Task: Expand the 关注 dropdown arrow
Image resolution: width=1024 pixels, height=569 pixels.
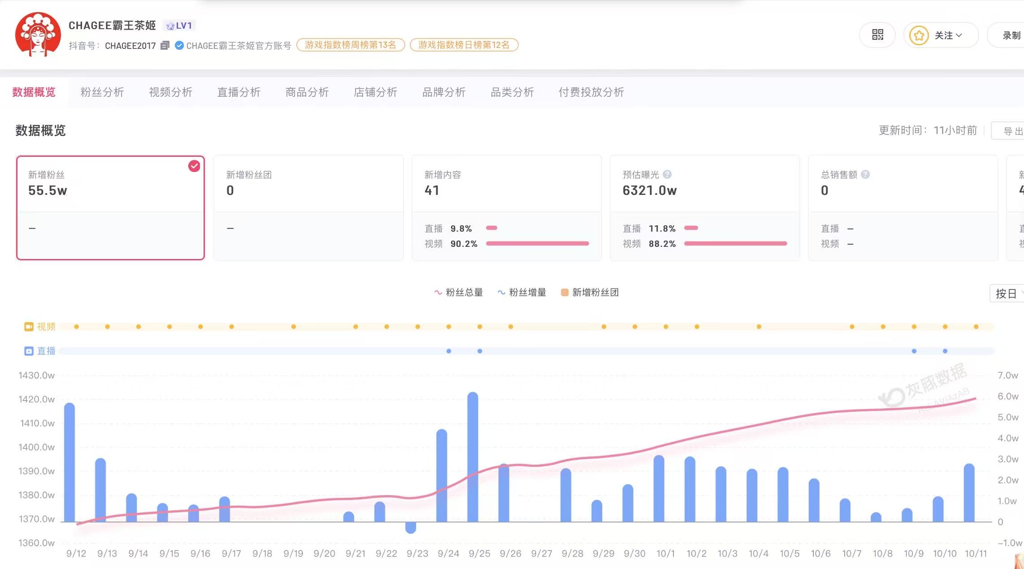Action: tap(959, 35)
